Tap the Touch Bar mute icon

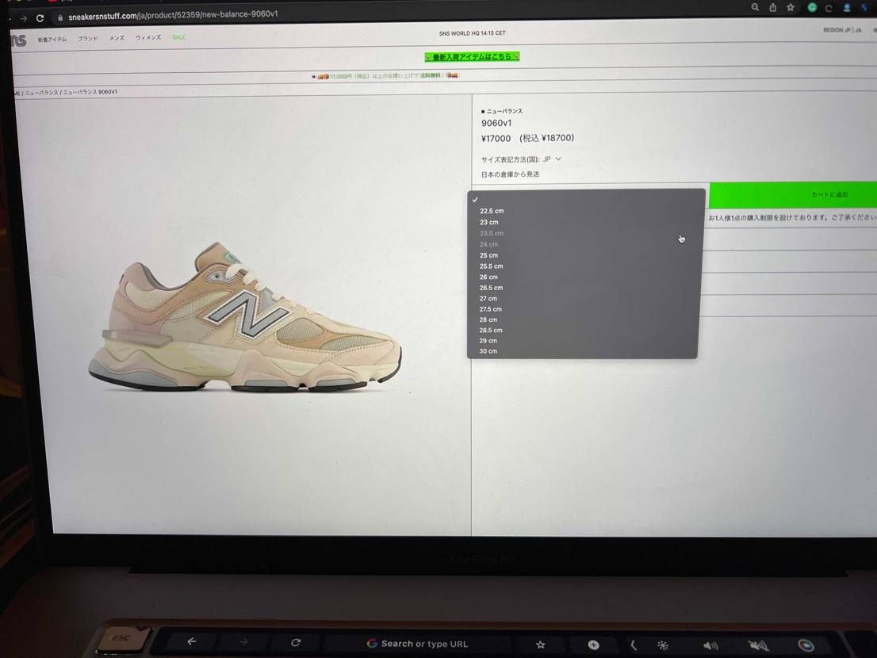[758, 645]
